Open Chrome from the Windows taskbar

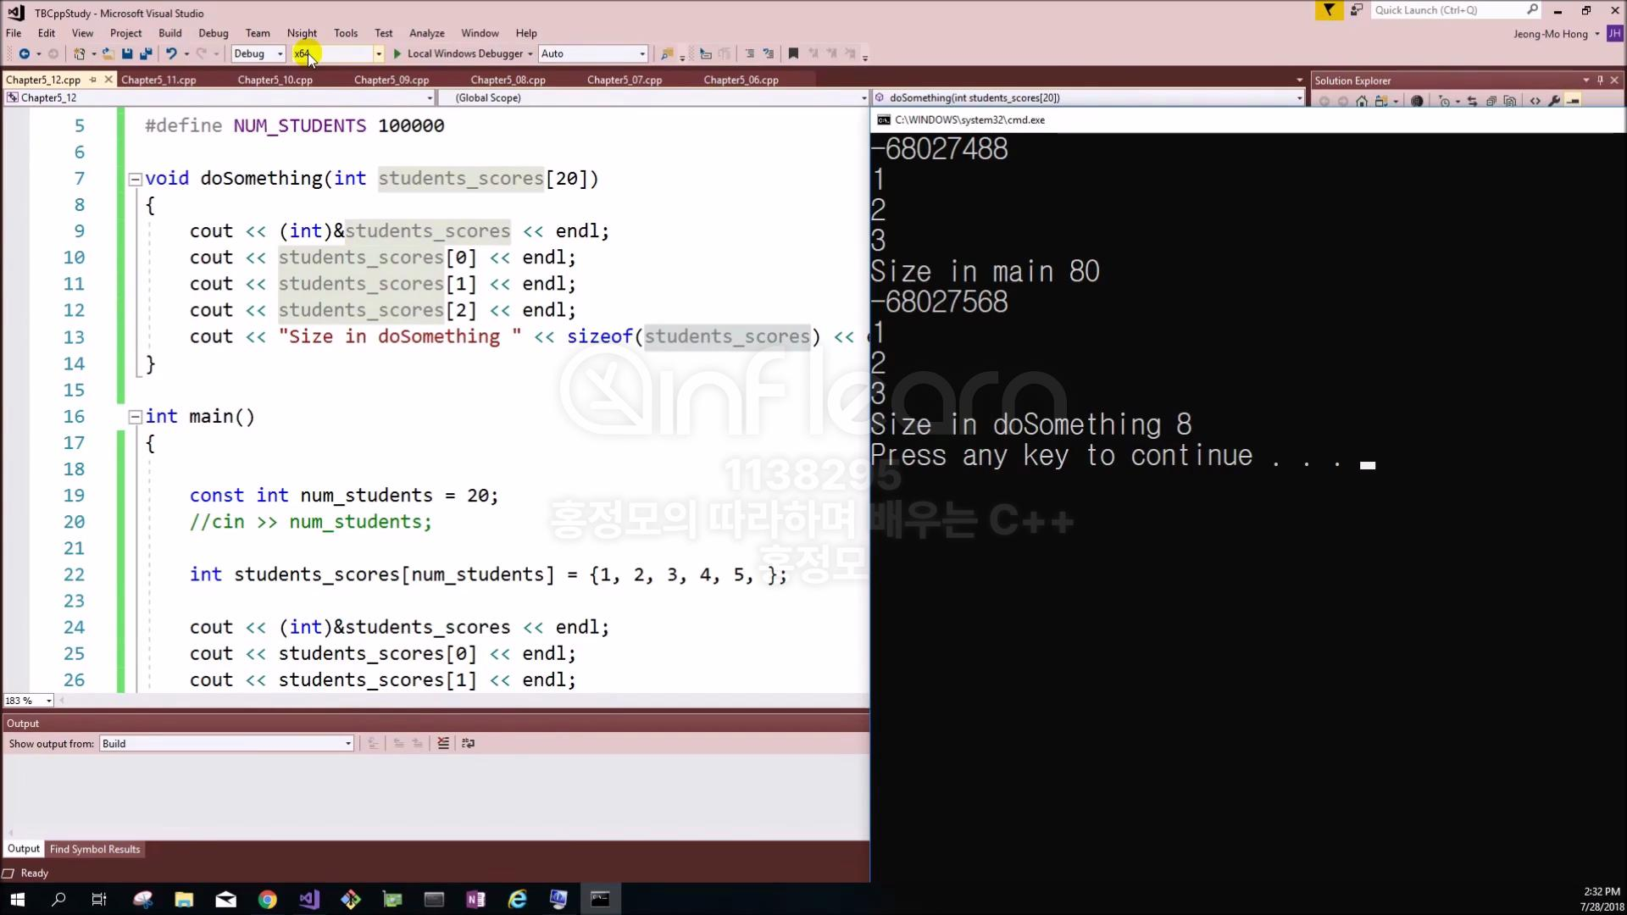pos(267,900)
